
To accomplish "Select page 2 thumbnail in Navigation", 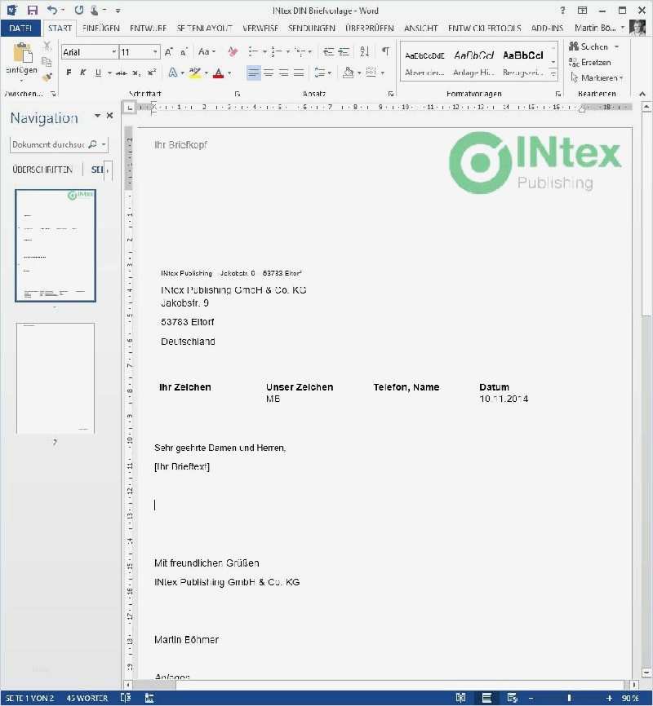I will coord(56,378).
